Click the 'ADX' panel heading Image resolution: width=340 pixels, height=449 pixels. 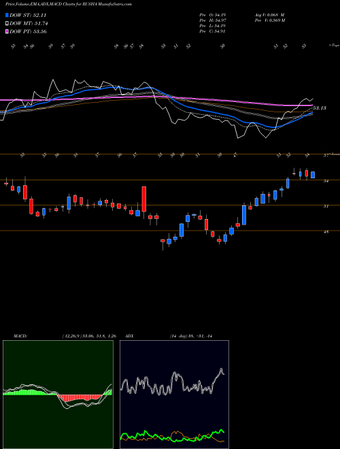[x=130, y=336]
